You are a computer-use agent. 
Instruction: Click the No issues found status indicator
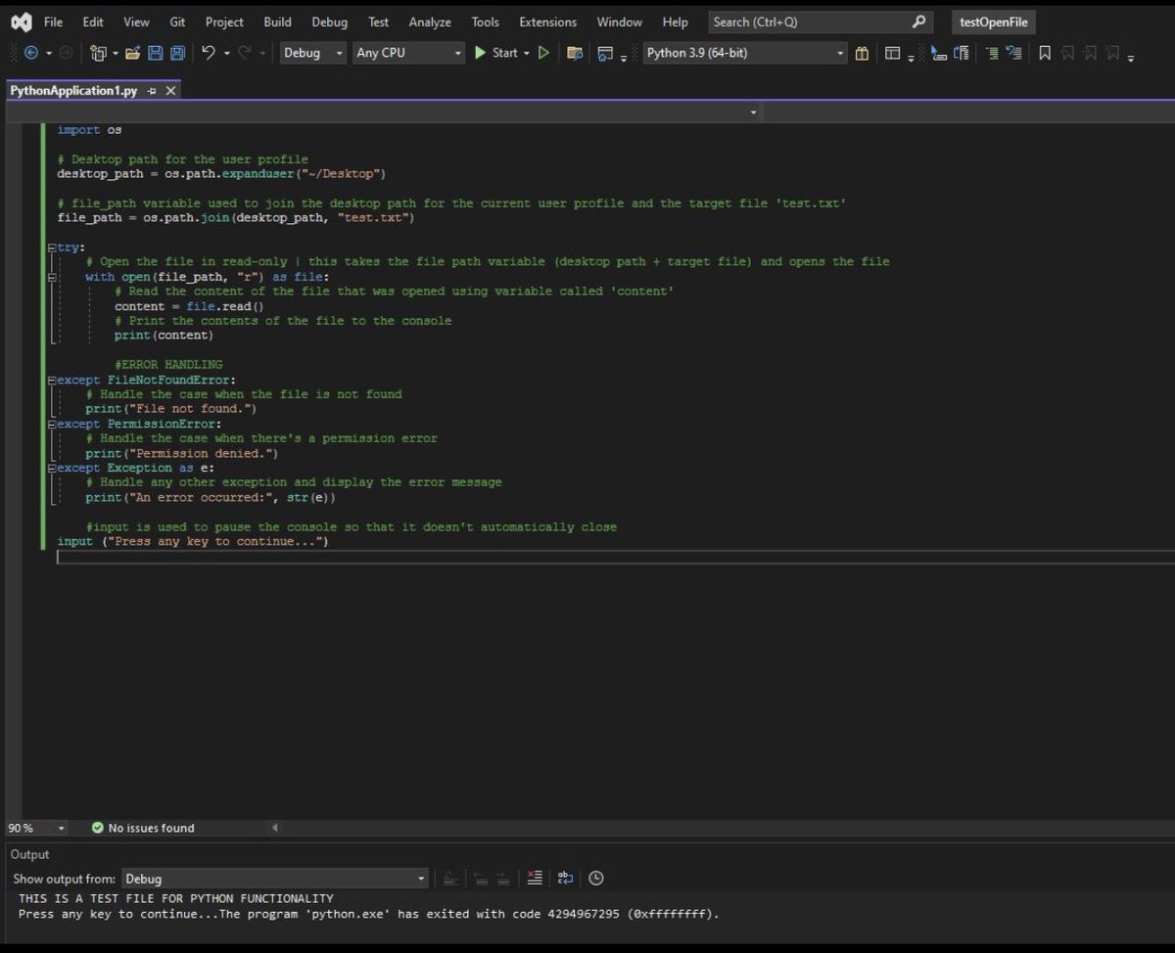pyautogui.click(x=143, y=828)
